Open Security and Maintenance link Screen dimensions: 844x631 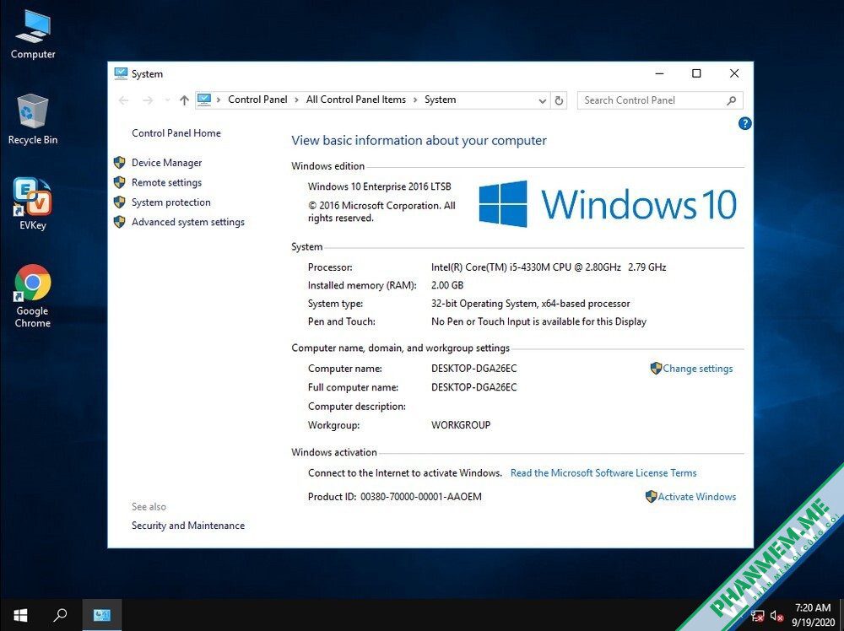(x=188, y=526)
